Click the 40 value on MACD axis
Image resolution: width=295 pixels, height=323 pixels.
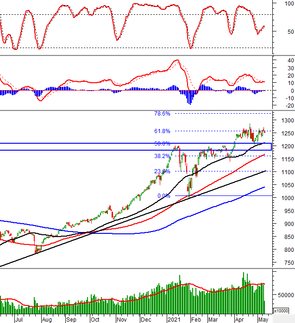(x=290, y=61)
